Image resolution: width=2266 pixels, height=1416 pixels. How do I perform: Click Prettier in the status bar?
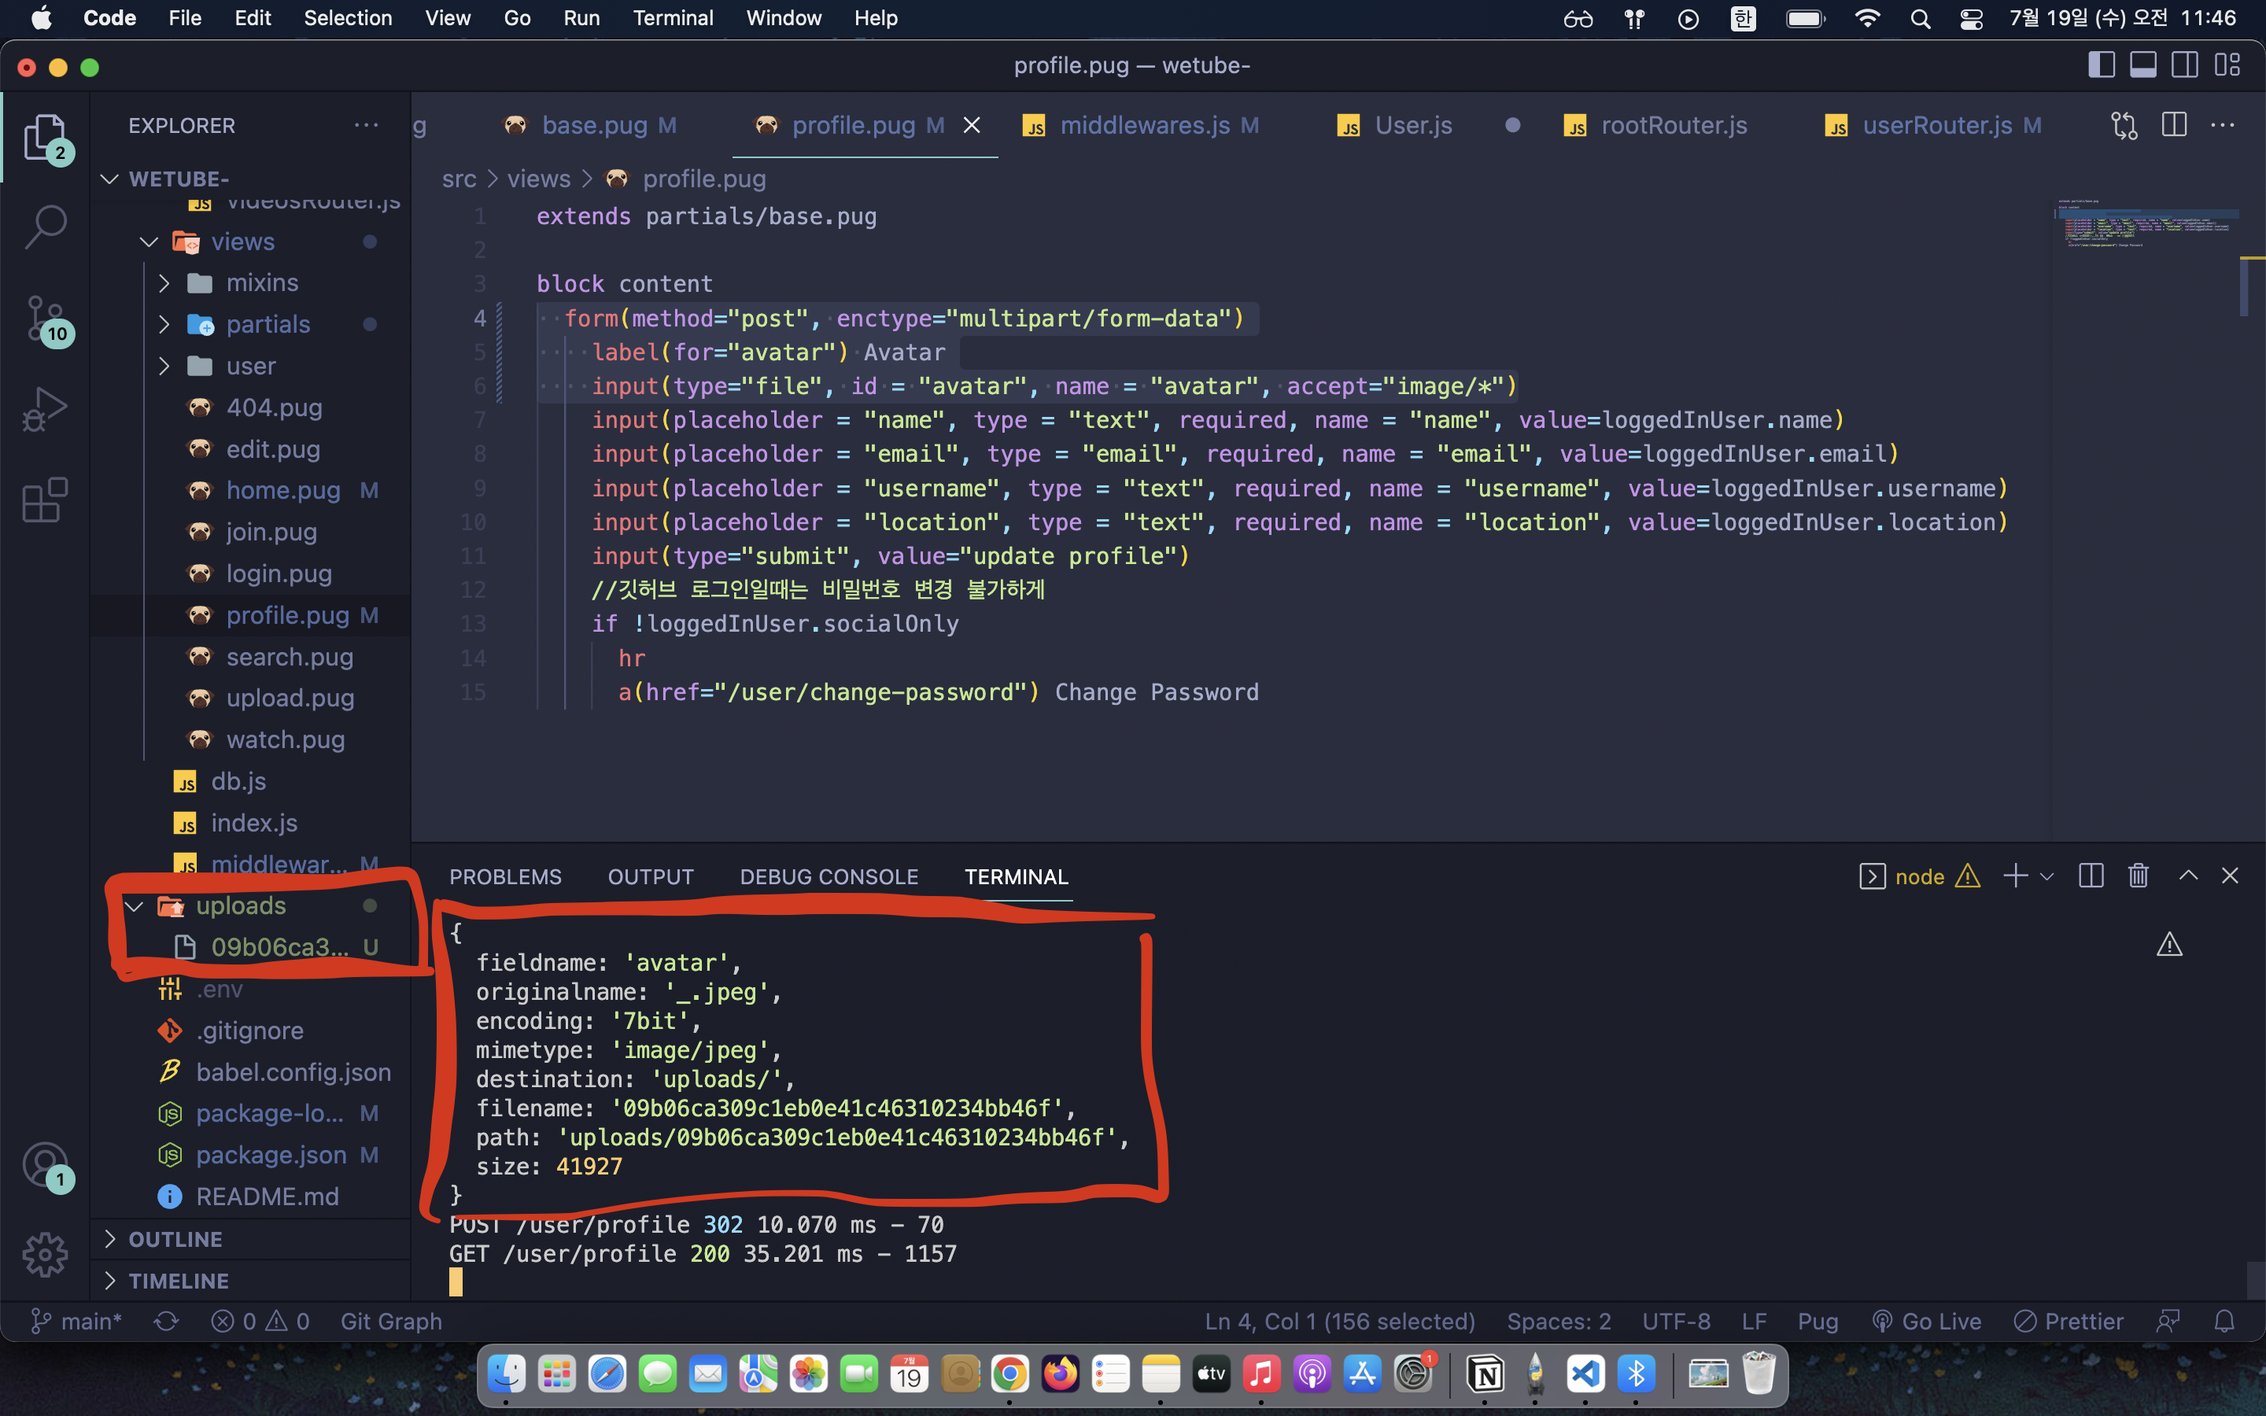click(2070, 1321)
